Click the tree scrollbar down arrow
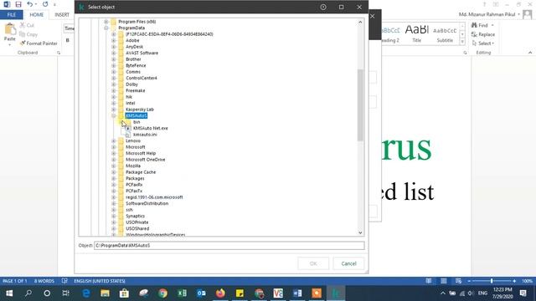This screenshot has height=301, width=536. 360,232
